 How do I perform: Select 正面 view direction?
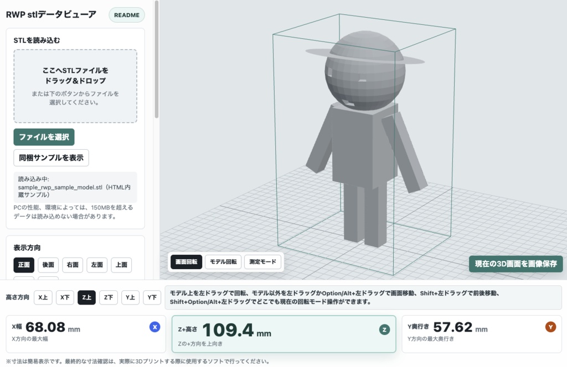tap(24, 265)
